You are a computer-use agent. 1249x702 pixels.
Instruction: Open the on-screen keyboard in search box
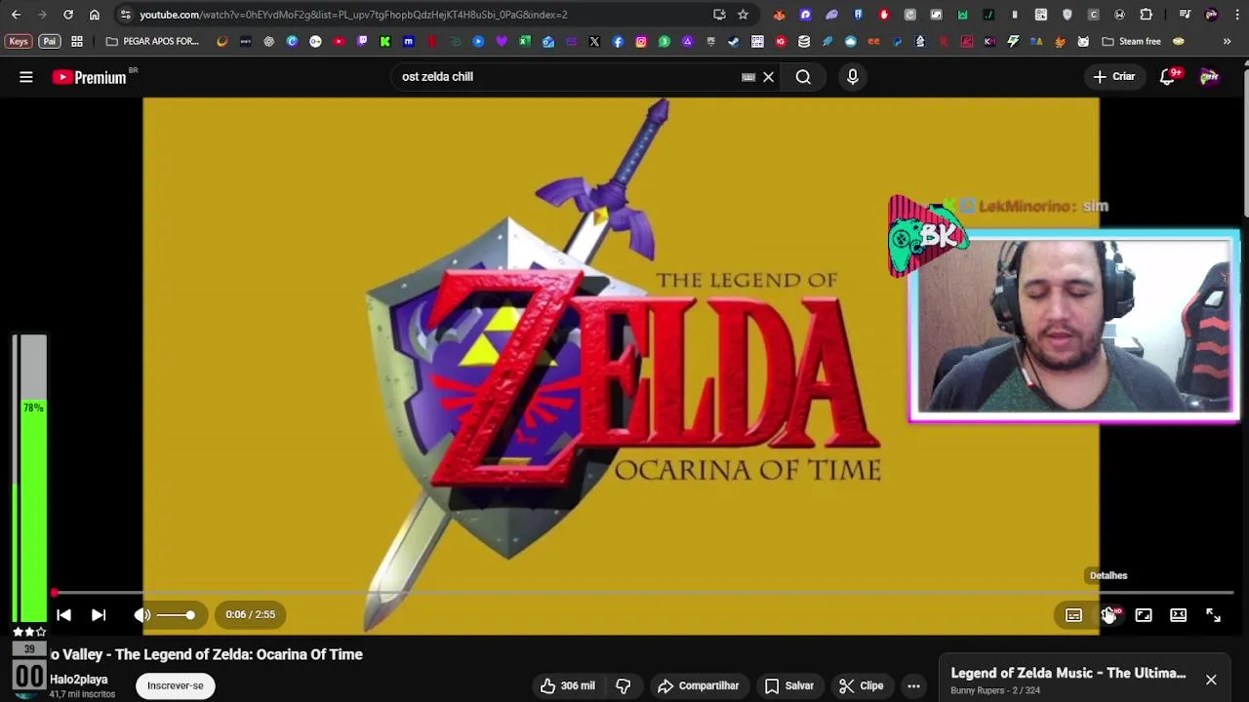pyautogui.click(x=748, y=77)
